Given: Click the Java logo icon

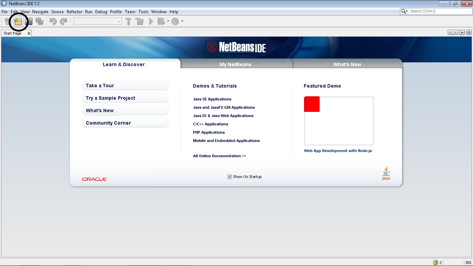Looking at the screenshot, I should click(386, 174).
